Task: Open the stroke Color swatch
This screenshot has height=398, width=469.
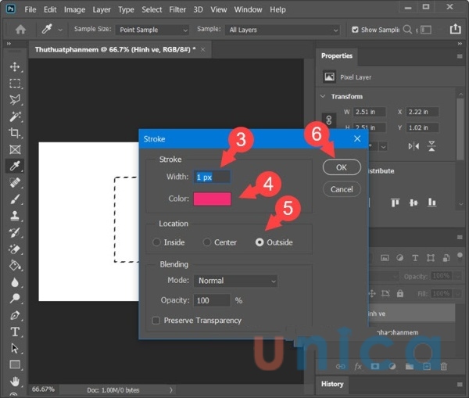Action: click(213, 199)
